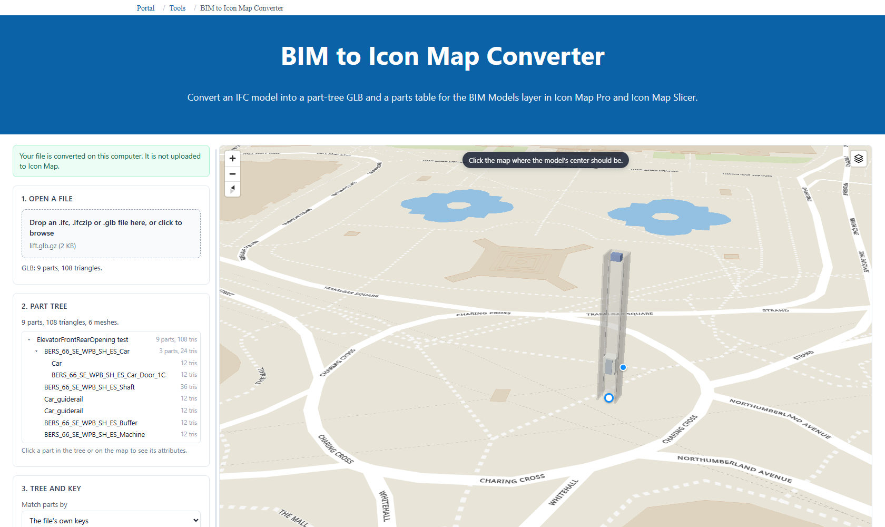
Task: Select the BERS_66_SE_WPB_SH_ES_Shaft part
Action: tap(90, 387)
